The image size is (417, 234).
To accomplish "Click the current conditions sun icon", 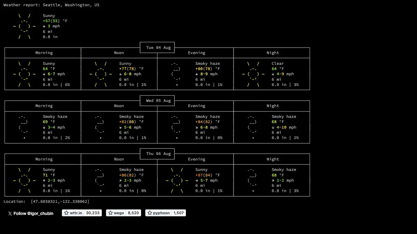I will coord(24,26).
